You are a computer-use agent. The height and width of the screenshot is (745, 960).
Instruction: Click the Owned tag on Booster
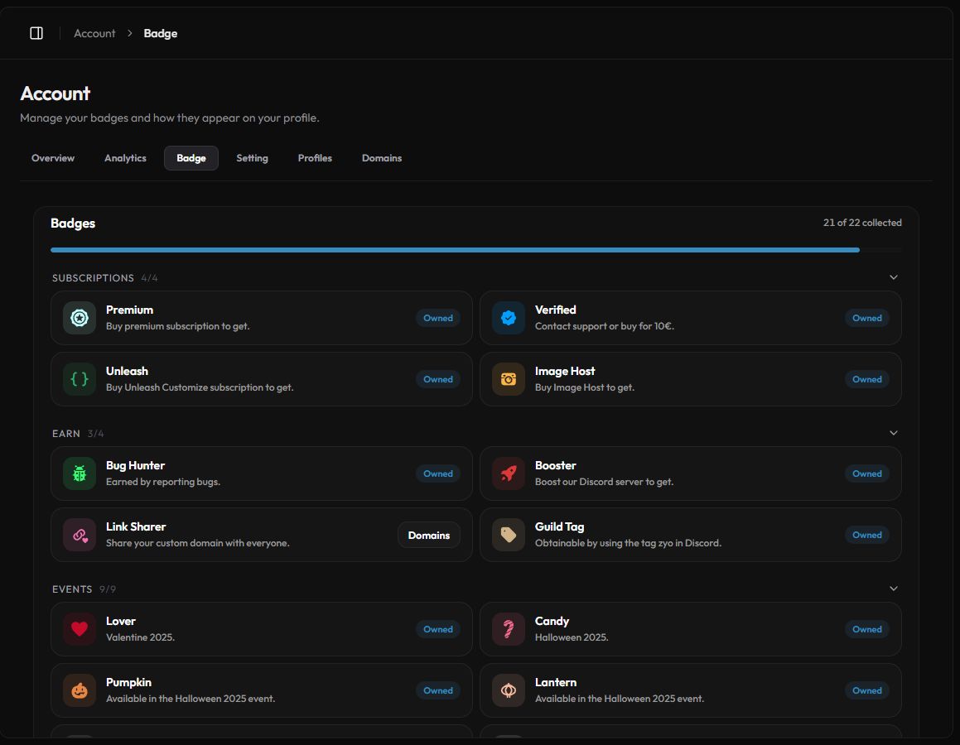click(x=867, y=473)
